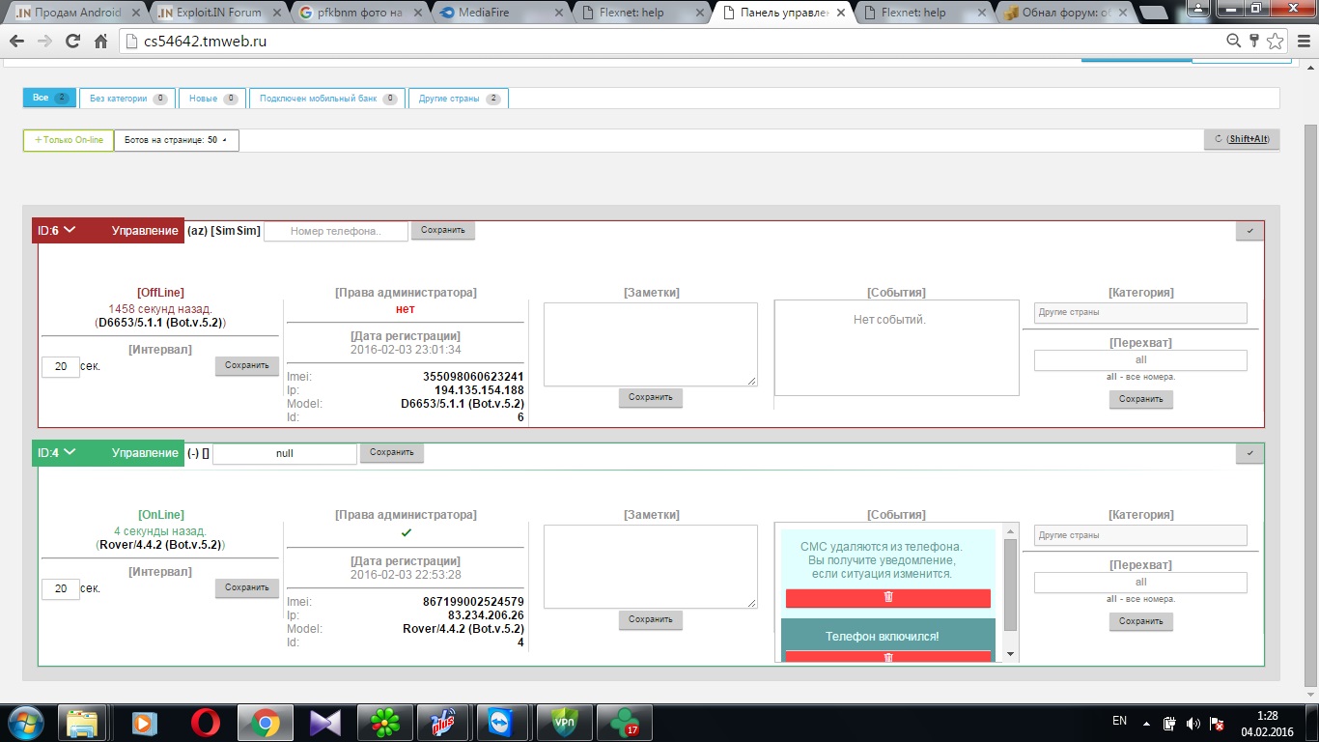Click the checkmark button on the ID:6 row

click(1249, 231)
